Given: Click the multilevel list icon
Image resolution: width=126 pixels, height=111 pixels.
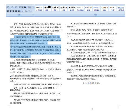Looking at the screenshot, I should [x=16, y=7].
